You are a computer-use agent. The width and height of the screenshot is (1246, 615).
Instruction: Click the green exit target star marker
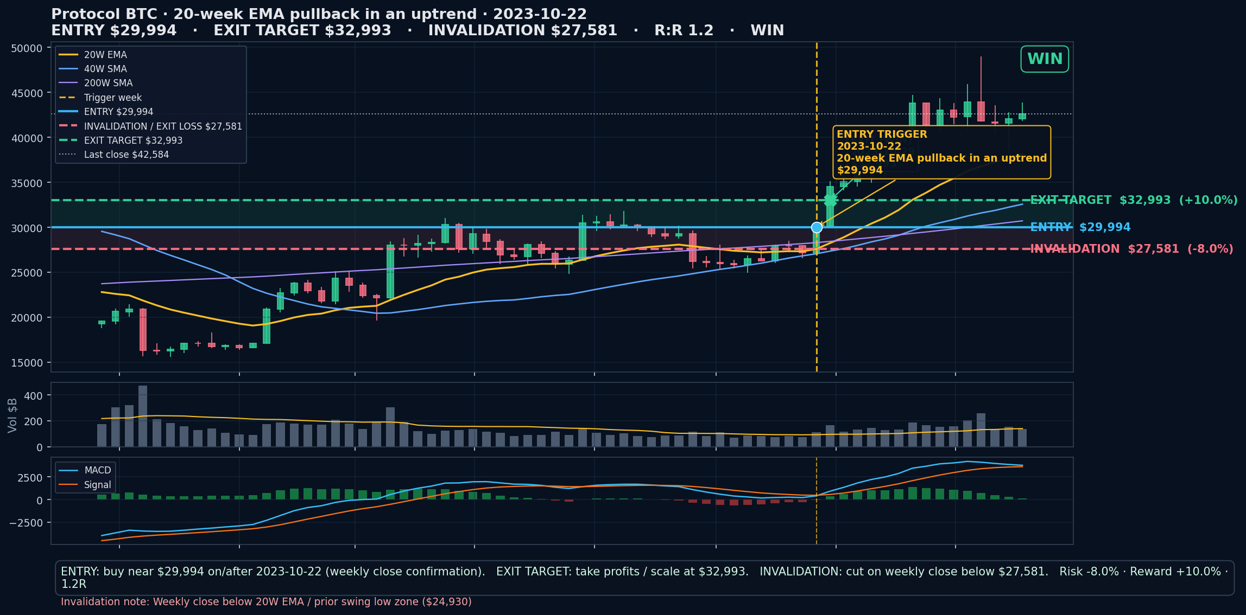pos(830,200)
